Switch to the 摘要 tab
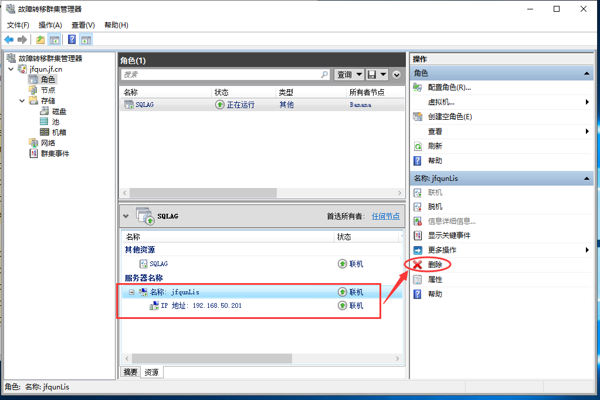The width and height of the screenshot is (600, 400). click(x=130, y=372)
